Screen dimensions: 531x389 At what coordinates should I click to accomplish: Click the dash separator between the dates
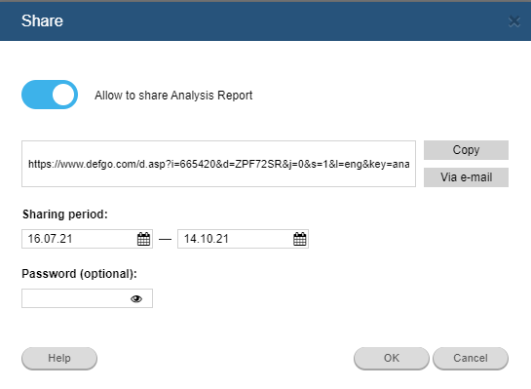(165, 239)
